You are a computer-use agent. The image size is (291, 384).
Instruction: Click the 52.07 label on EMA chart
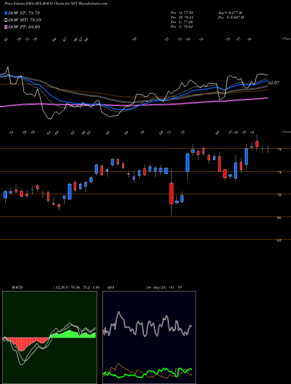click(274, 83)
